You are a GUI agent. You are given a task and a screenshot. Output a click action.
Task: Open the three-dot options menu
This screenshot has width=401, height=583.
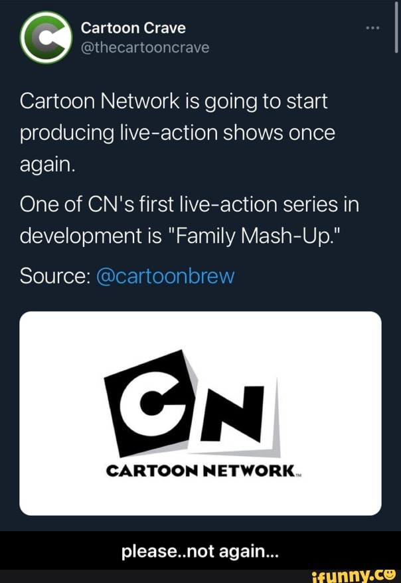click(x=372, y=27)
